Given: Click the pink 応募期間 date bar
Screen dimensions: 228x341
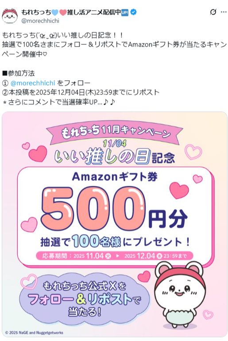Looking at the screenshot, I should point(114,256).
